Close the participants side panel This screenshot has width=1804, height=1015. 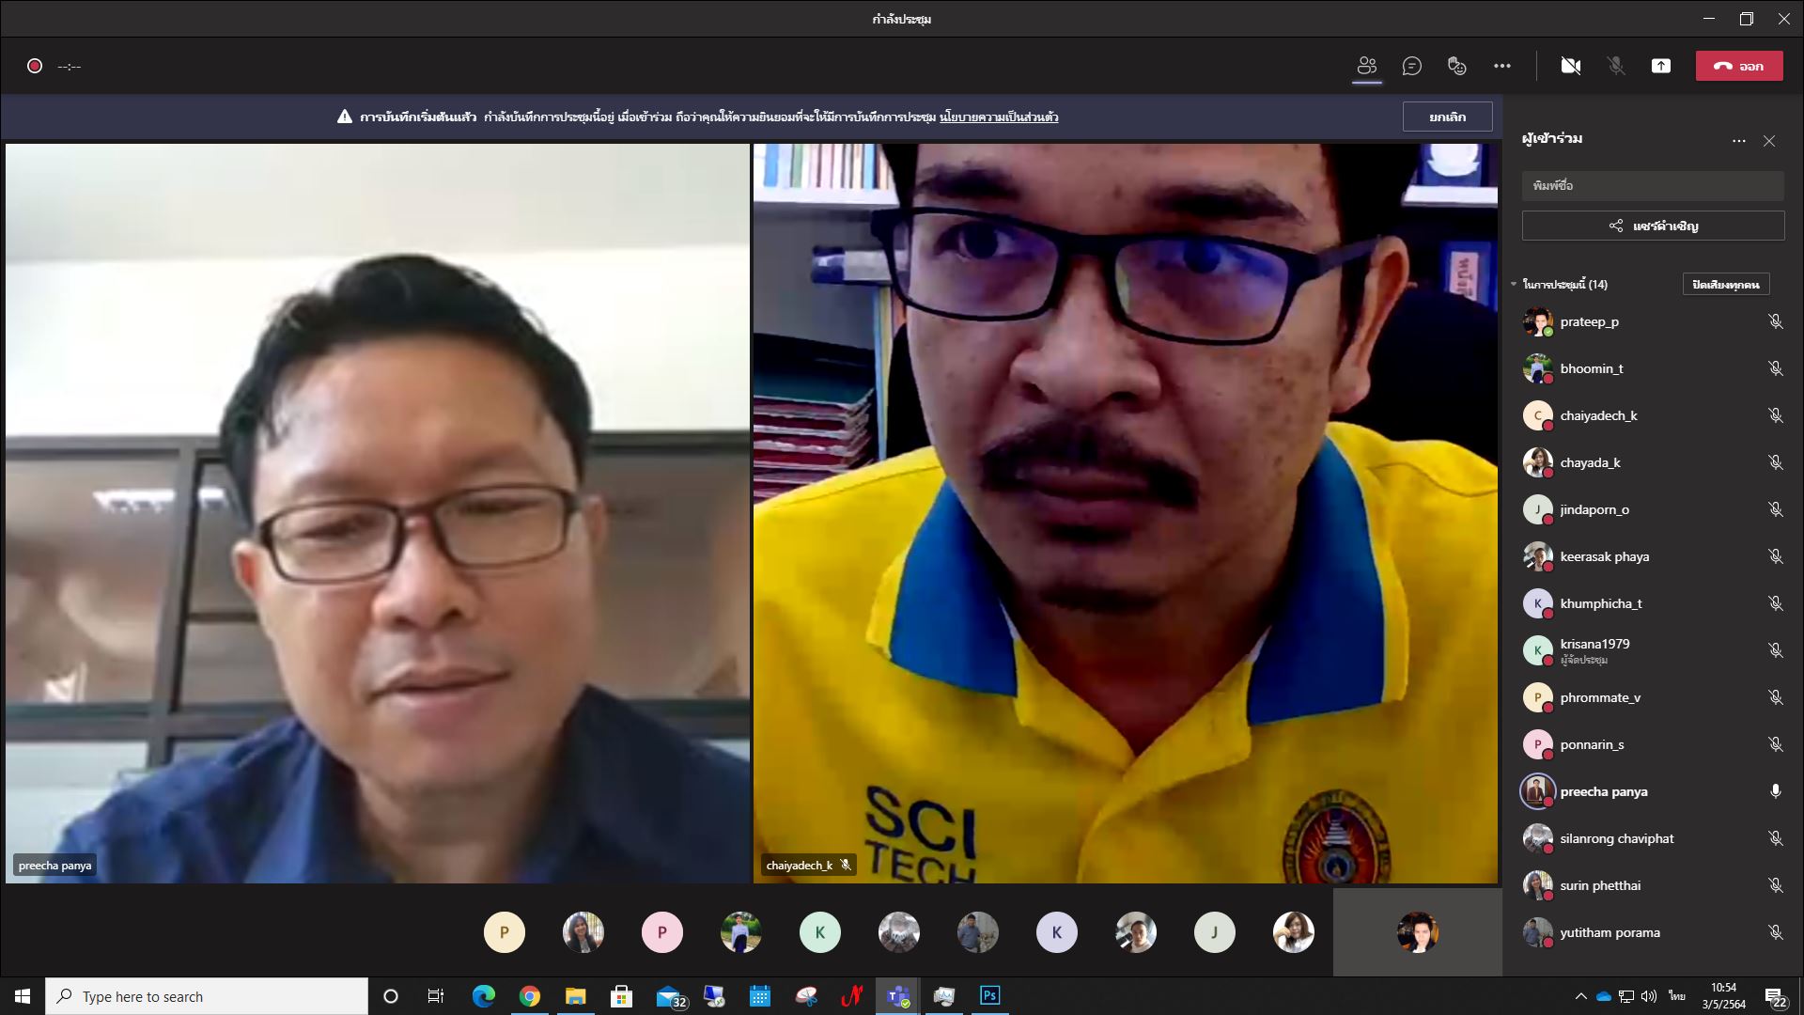coord(1769,141)
